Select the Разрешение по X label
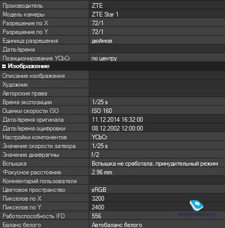 point(25,23)
